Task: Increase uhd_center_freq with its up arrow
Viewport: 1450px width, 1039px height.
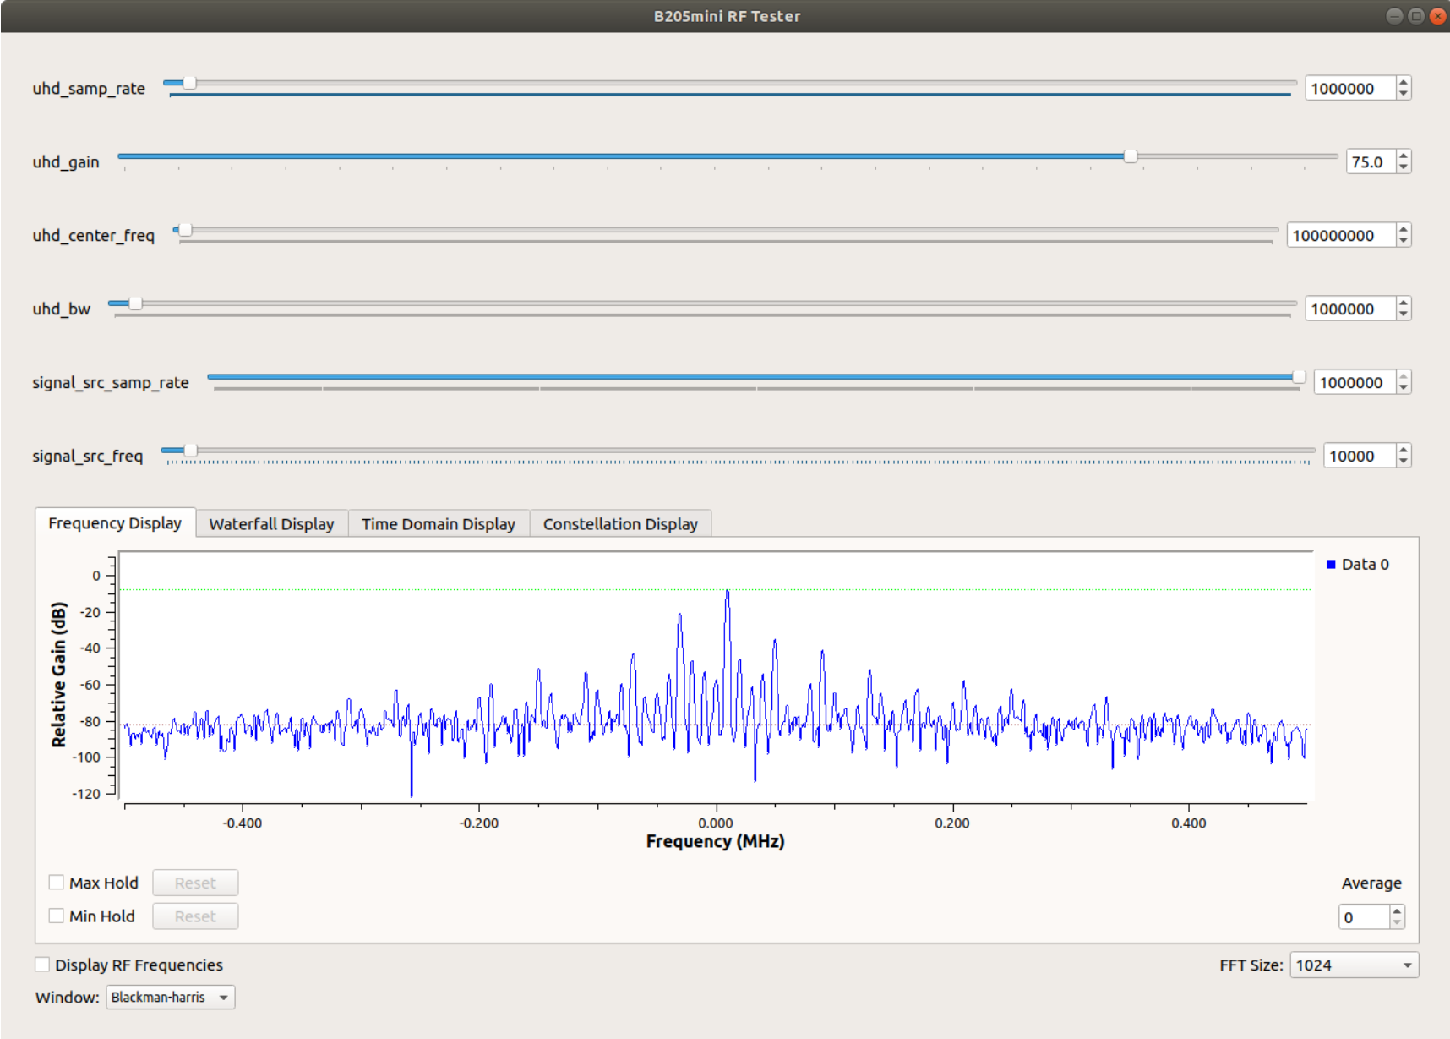Action: (1404, 230)
